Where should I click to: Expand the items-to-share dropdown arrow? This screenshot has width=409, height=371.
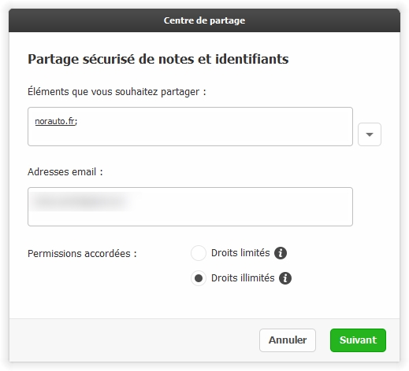coord(370,134)
